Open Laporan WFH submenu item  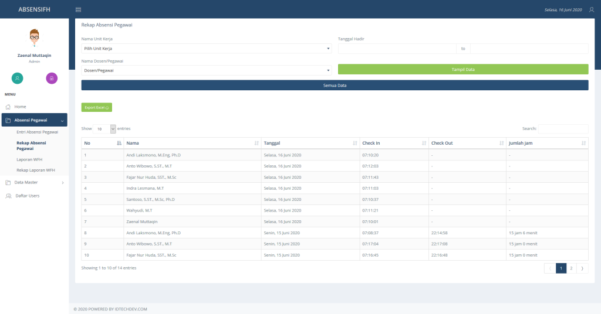click(29, 159)
